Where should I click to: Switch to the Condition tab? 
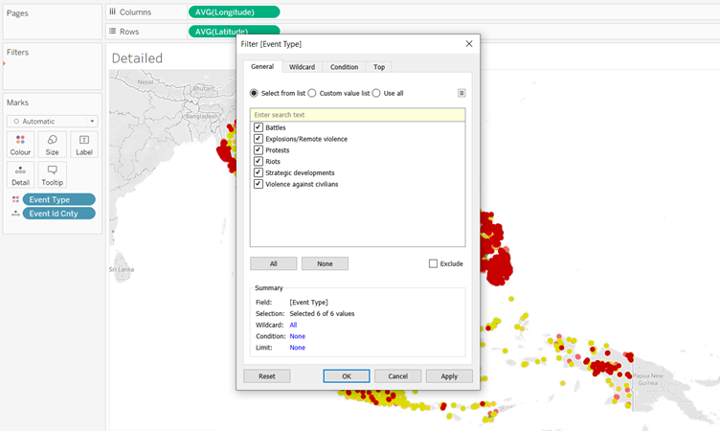pos(344,67)
